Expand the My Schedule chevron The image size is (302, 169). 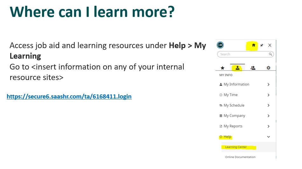[269, 105]
